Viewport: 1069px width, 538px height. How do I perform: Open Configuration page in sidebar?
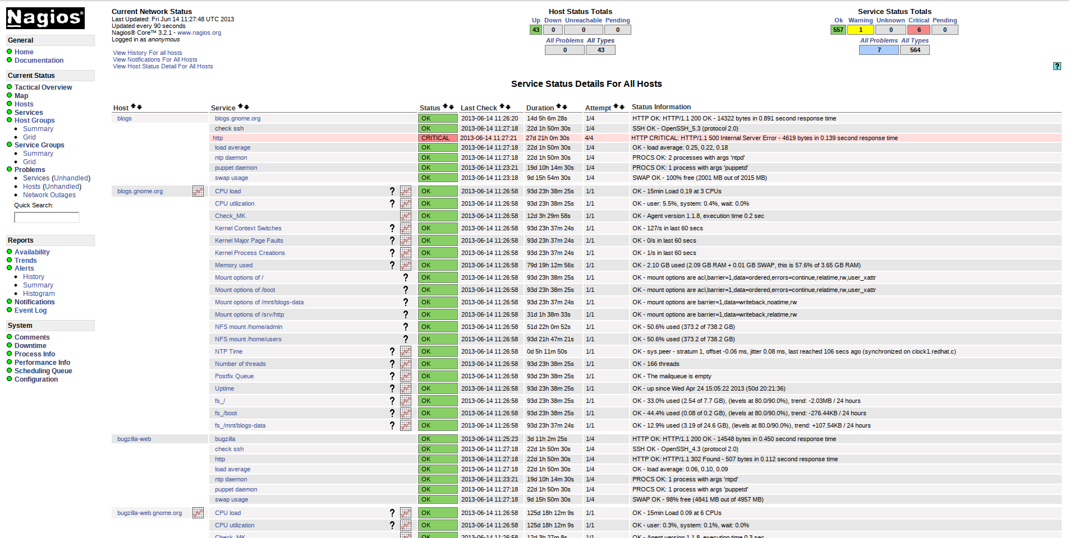pos(36,379)
